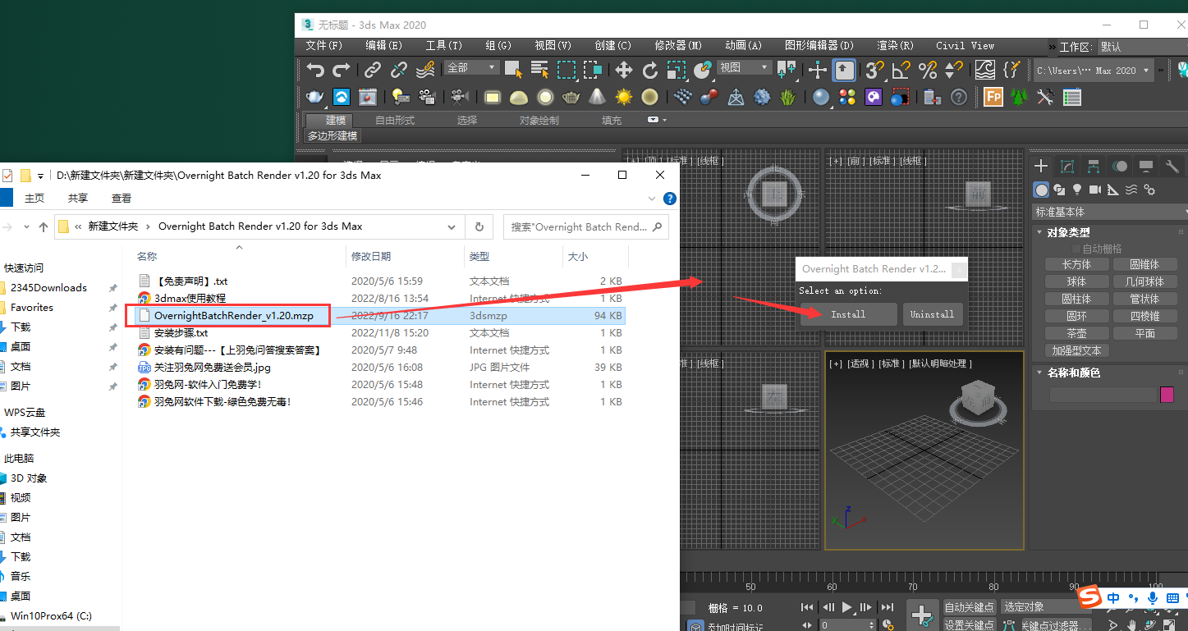This screenshot has height=631, width=1188.
Task: Click the 设置关键点 button
Action: (970, 625)
